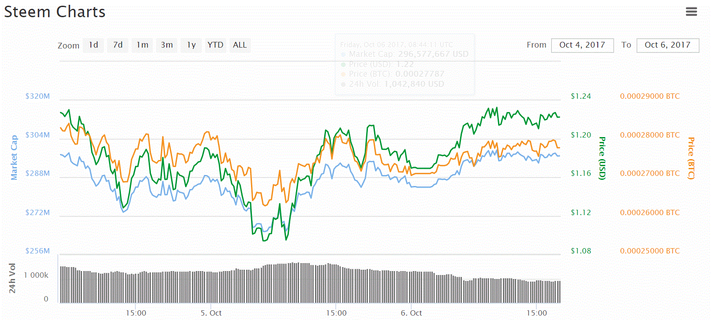Click the Price (BTC) axis label
Screen dimensions: 712x320
(x=691, y=158)
